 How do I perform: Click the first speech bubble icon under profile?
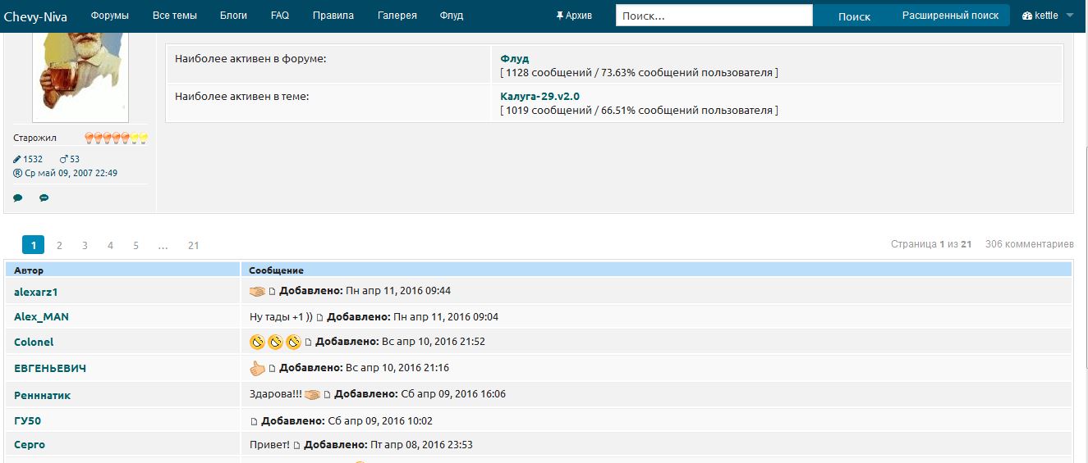point(18,197)
